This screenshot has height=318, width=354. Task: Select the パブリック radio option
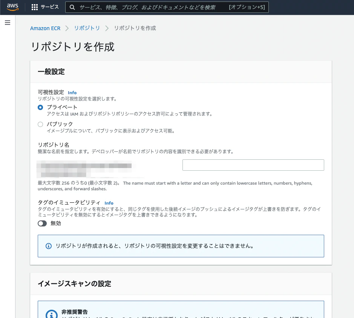(x=40, y=124)
